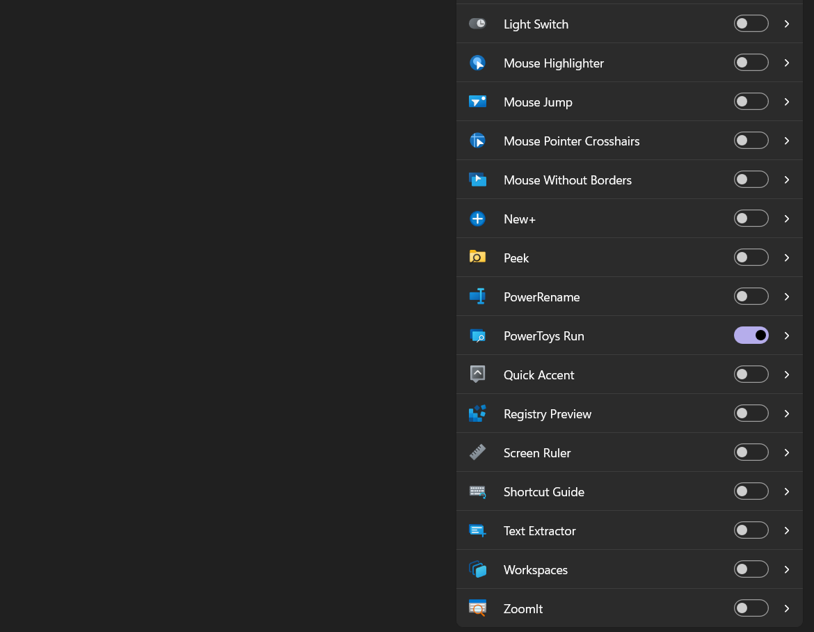814x632 pixels.
Task: Select the Shortcut Guide label
Action: tap(543, 492)
